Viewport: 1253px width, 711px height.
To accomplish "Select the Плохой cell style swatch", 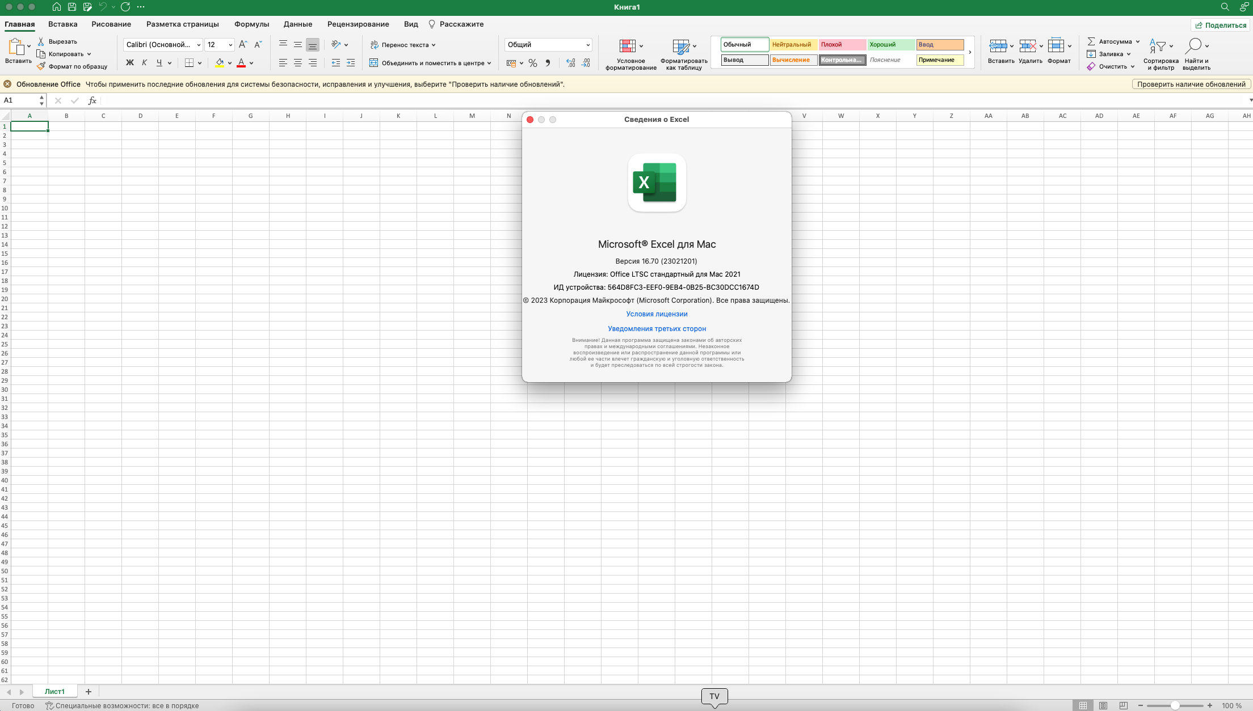I will [x=842, y=44].
